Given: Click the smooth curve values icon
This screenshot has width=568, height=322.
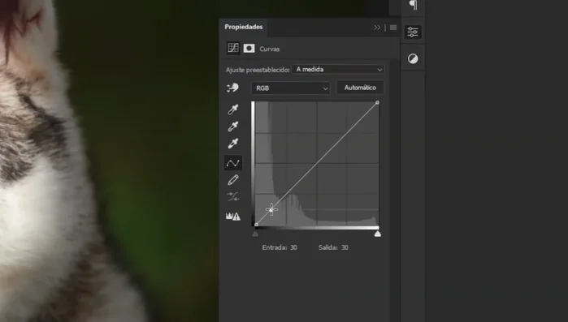Looking at the screenshot, I should pos(233,196).
